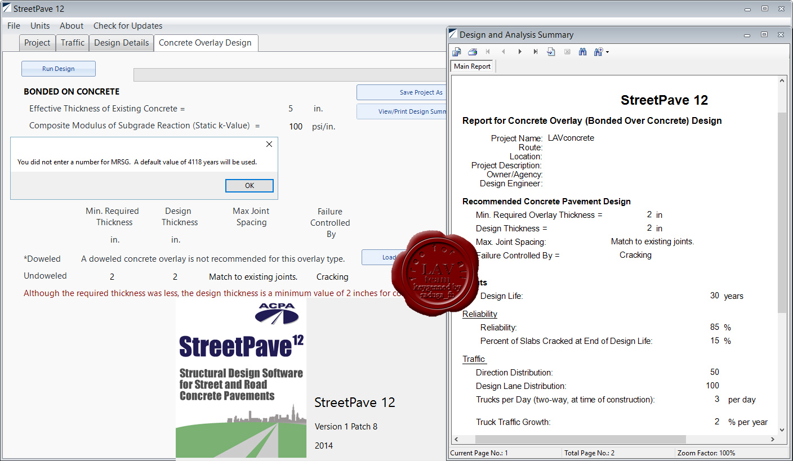
Task: Click the Close Current View icon
Action: [x=567, y=52]
